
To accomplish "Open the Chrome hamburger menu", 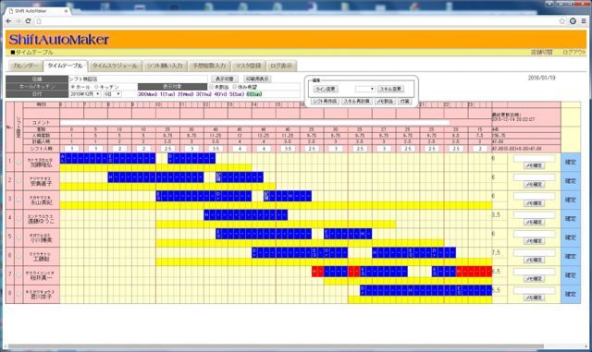I will point(584,21).
